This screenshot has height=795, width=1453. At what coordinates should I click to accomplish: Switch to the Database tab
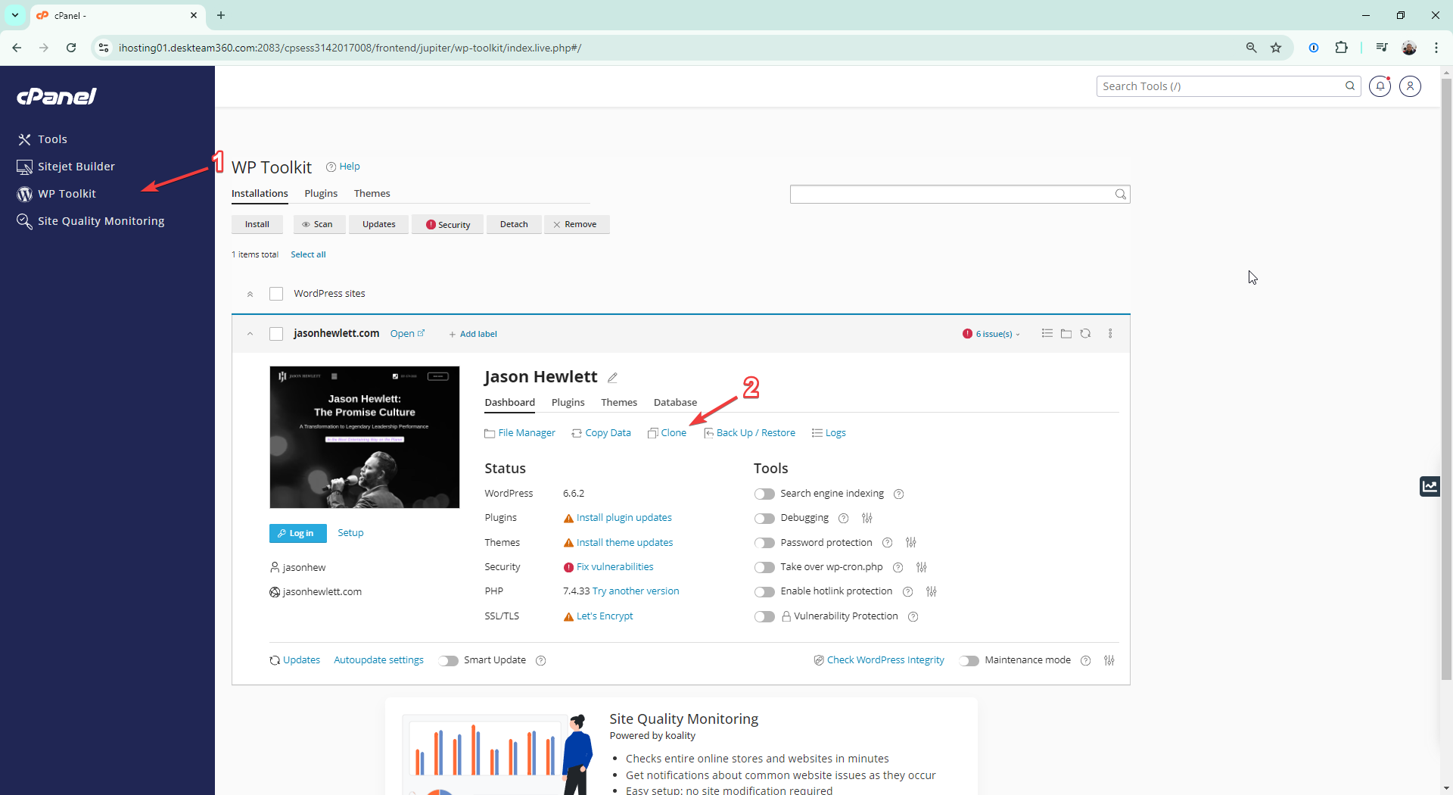pos(675,403)
